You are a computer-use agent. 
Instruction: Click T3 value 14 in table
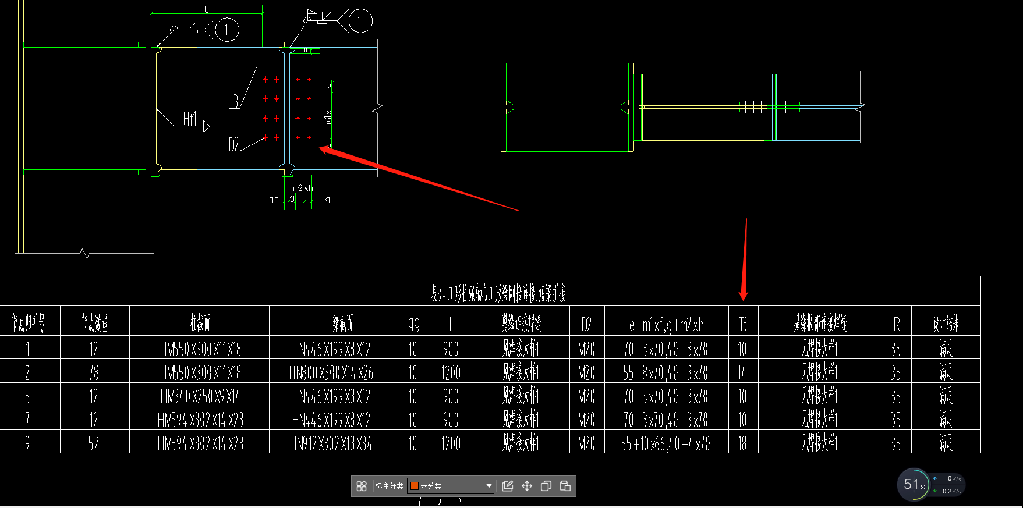(742, 372)
